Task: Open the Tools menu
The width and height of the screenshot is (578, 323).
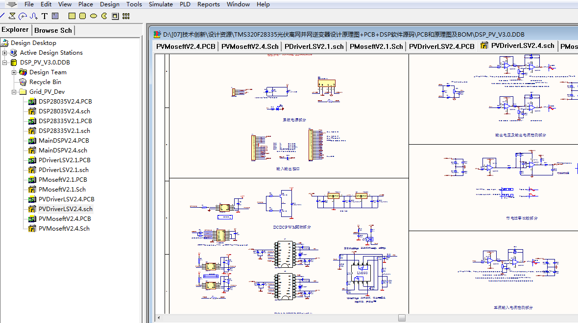Action: pyautogui.click(x=134, y=4)
